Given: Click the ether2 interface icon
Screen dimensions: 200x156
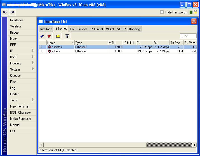Looking at the screenshot, I should pos(49,51).
